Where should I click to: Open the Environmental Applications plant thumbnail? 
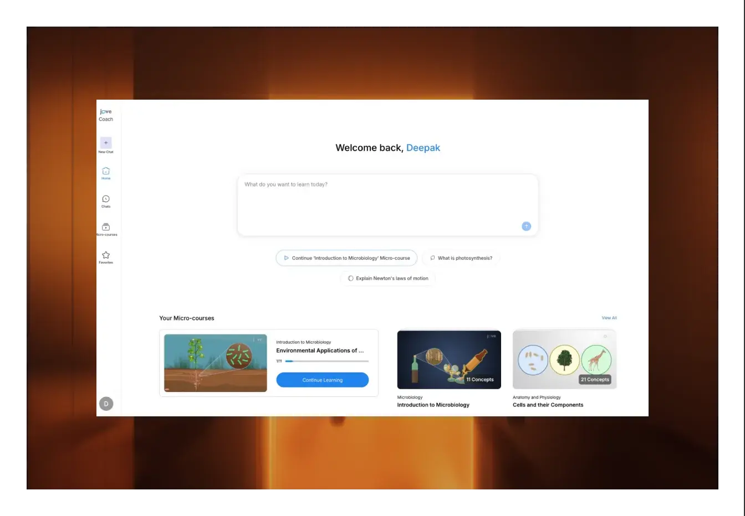coord(216,363)
